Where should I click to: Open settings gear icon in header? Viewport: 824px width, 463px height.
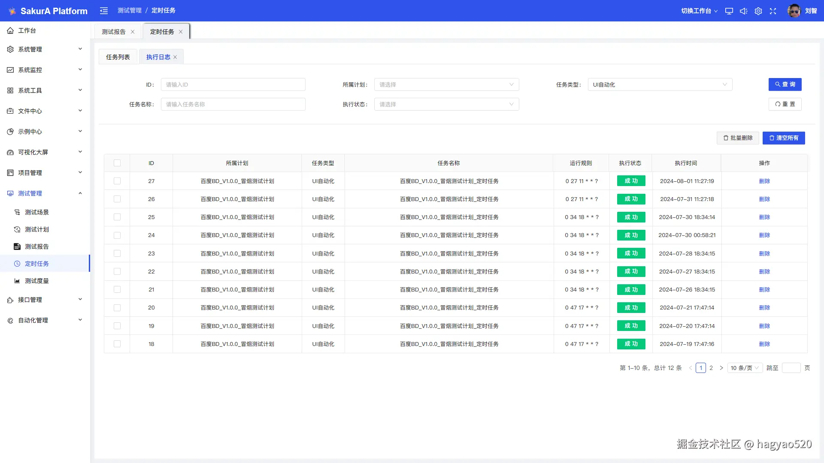(758, 11)
